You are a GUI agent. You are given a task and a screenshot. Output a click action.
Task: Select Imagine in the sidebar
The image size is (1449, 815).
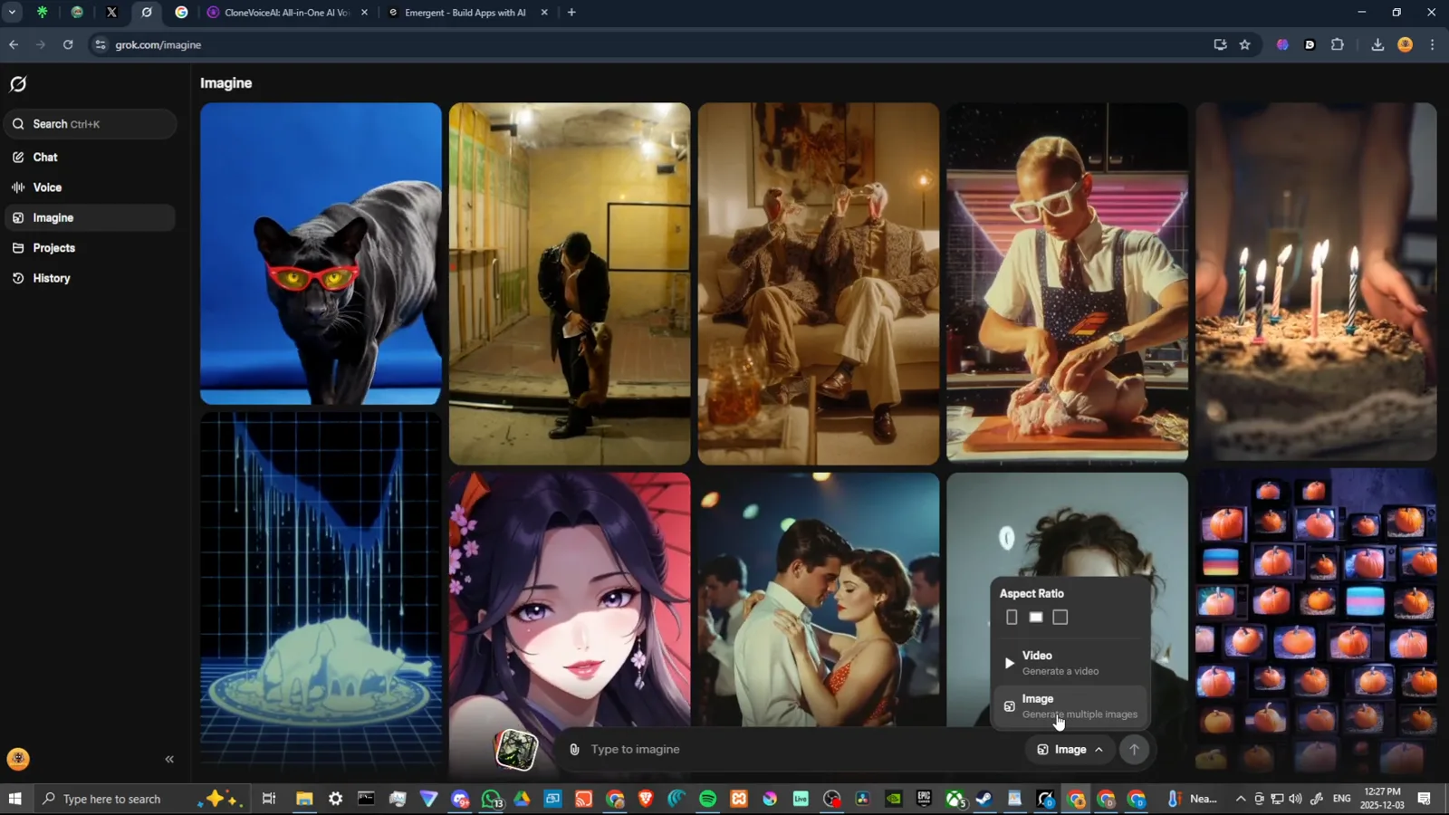pos(89,217)
